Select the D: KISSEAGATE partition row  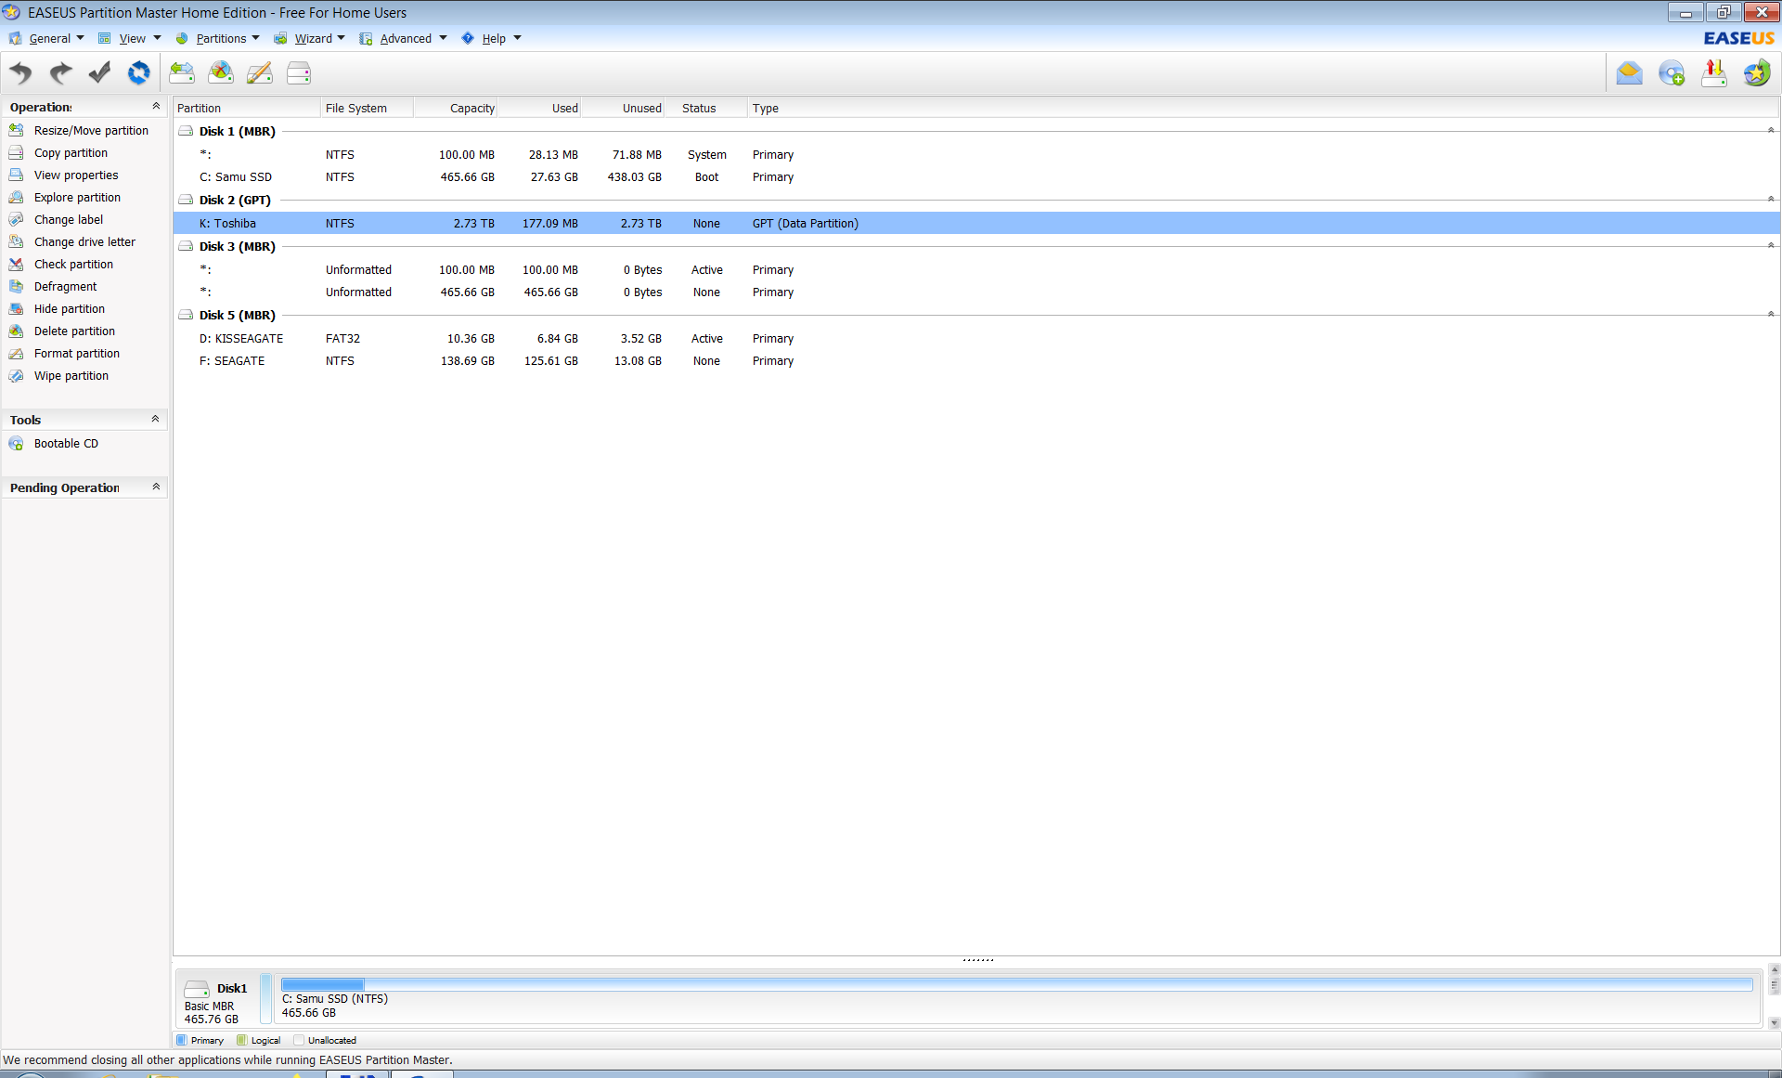976,338
